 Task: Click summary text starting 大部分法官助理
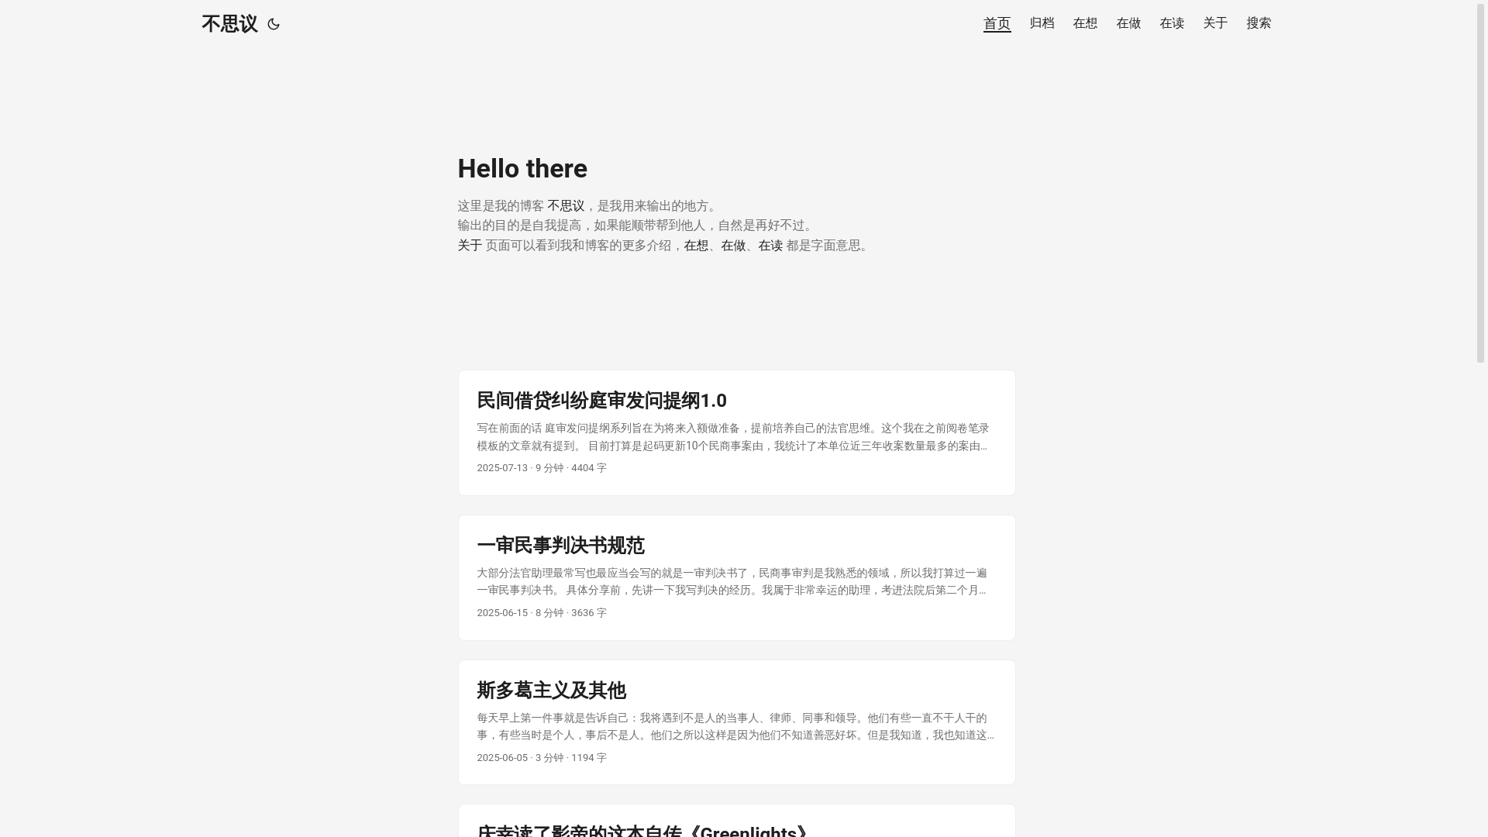click(733, 582)
